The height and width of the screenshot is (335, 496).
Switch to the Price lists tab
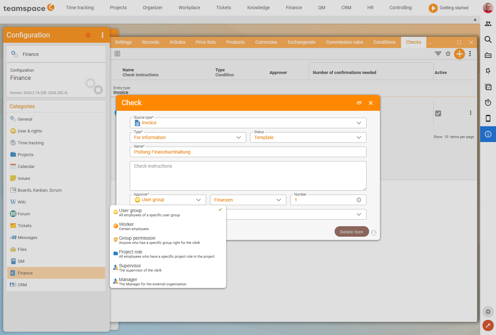[206, 42]
